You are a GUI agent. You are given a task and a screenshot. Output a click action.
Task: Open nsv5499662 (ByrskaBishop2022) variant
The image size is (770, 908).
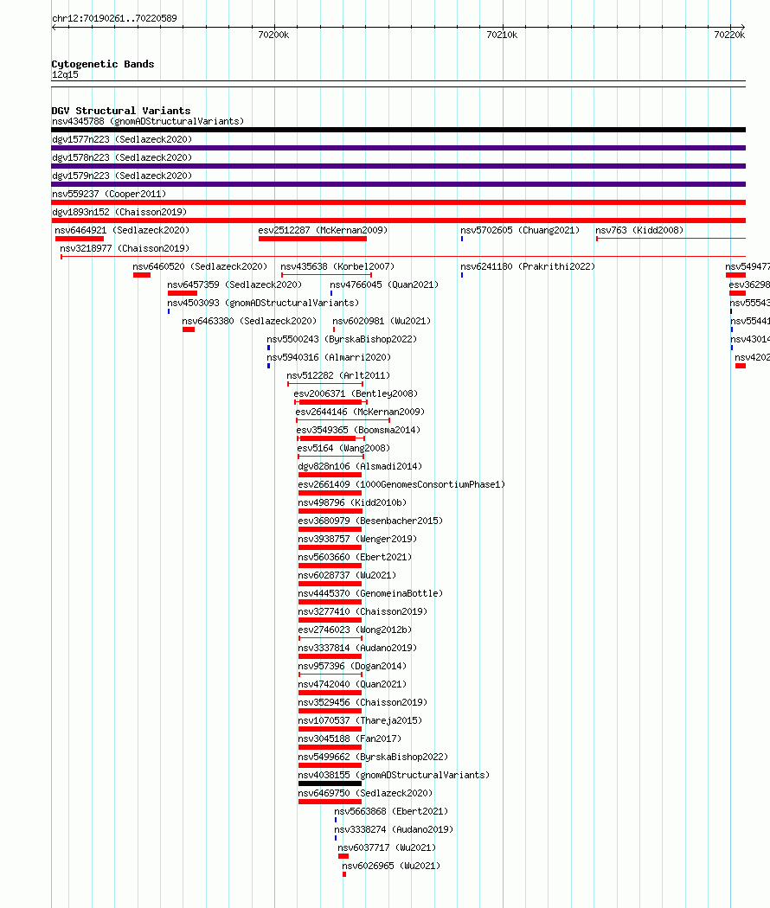pos(373,757)
